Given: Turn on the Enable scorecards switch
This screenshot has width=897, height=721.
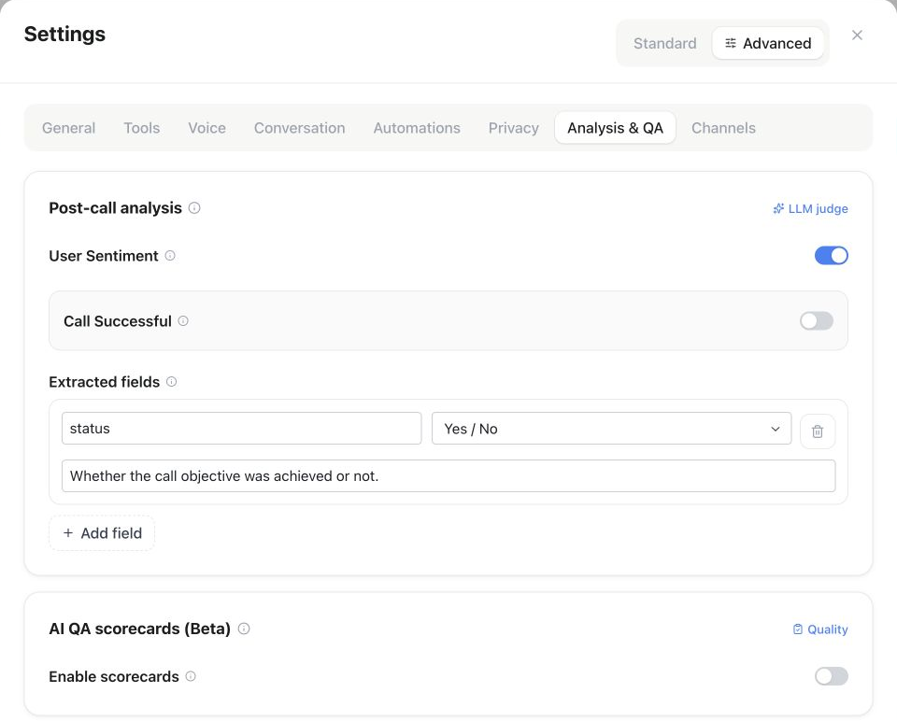Looking at the screenshot, I should [831, 676].
